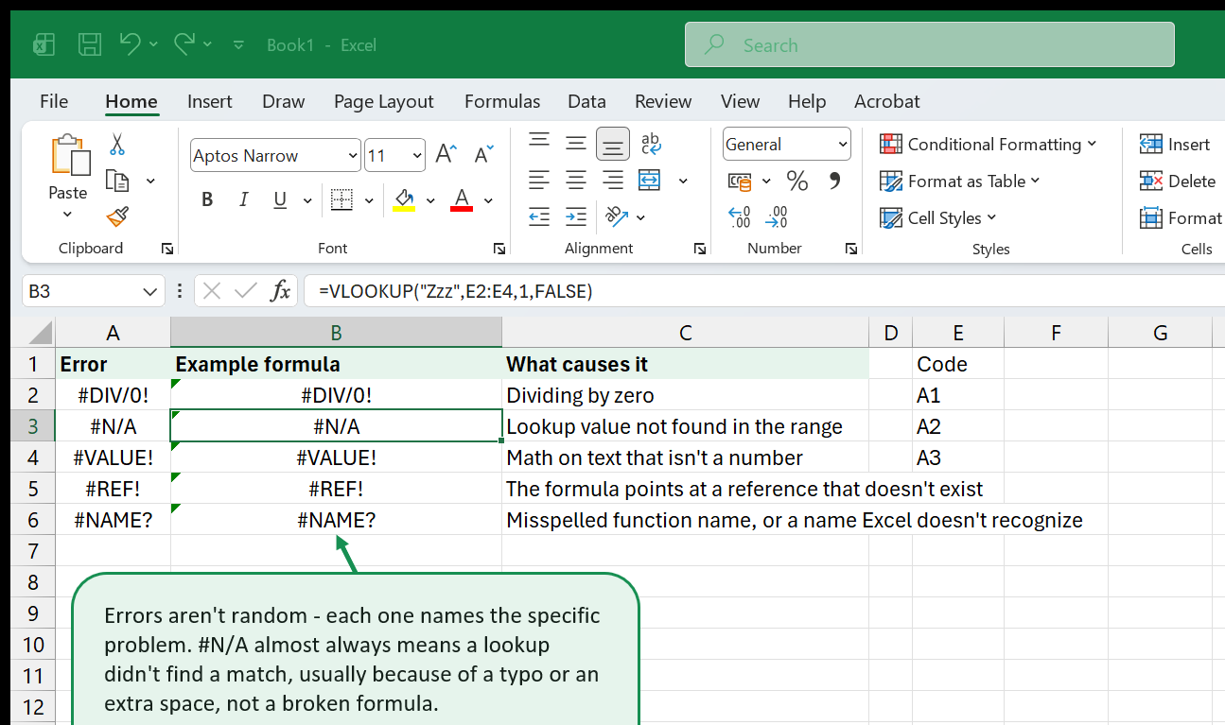Decrease font size with smaller A
The image size is (1225, 725).
coord(483,155)
